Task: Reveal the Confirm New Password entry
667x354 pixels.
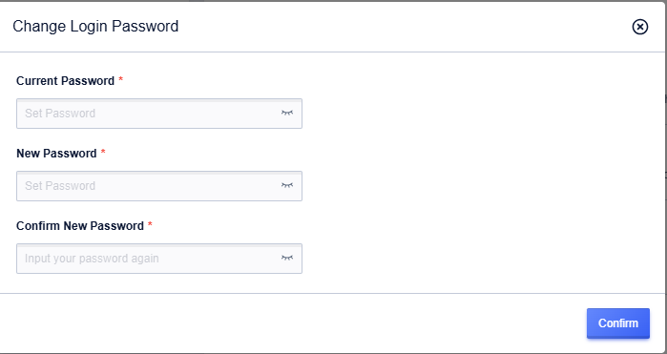Action: coord(287,259)
